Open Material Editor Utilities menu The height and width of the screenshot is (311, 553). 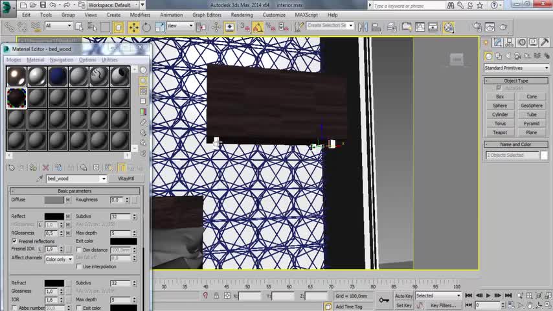109,60
